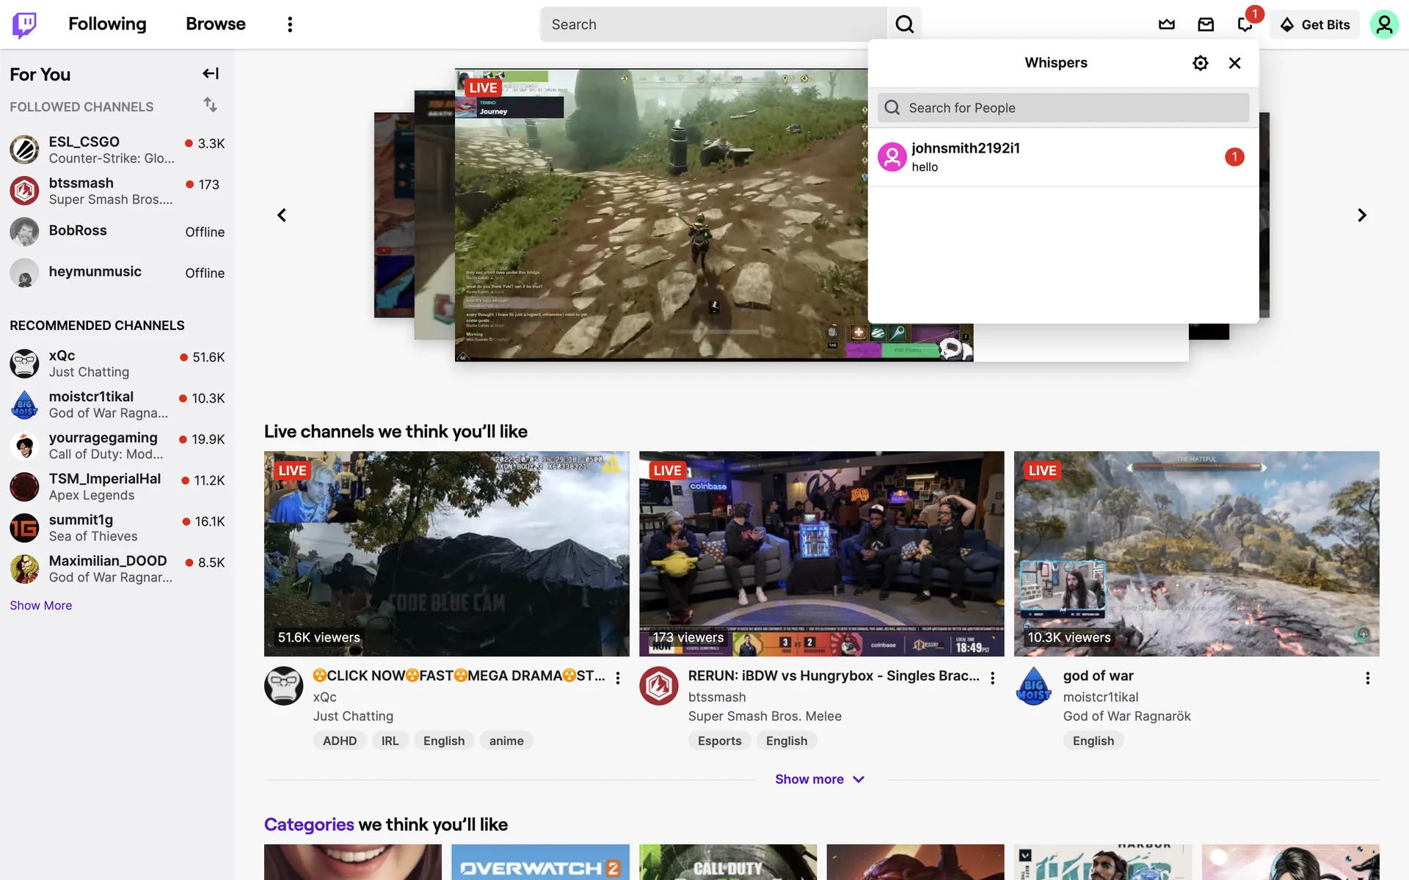Screen dimensions: 1409x880
Task: Open options menu for xQc stream card
Action: point(618,678)
